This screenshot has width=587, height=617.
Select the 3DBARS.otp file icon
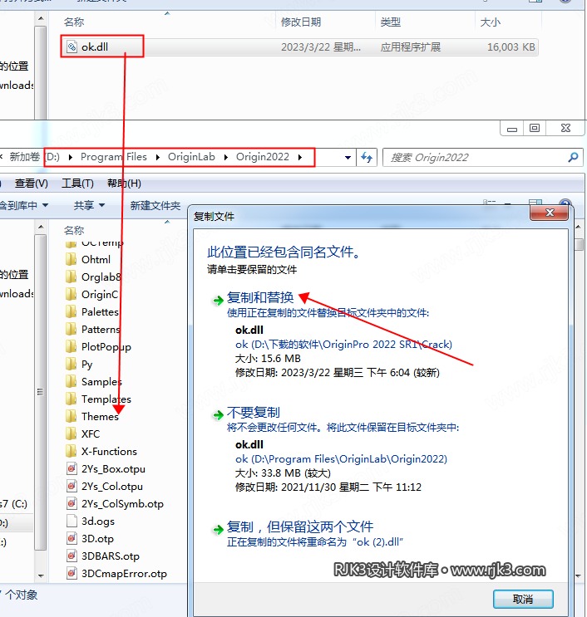point(72,556)
